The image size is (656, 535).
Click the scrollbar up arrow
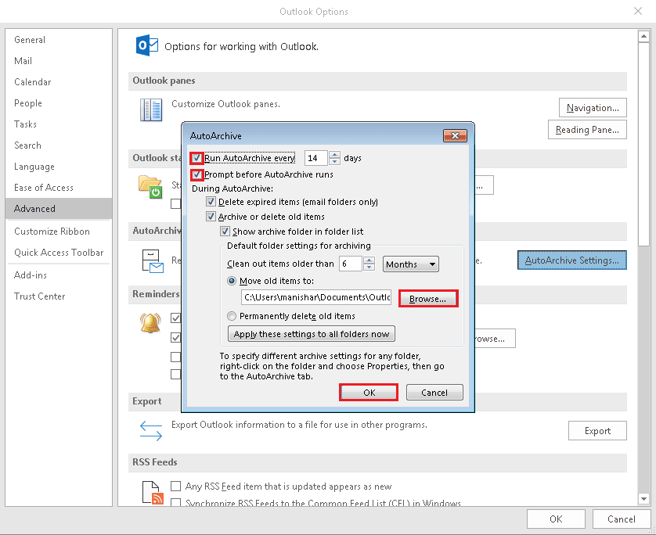643,36
